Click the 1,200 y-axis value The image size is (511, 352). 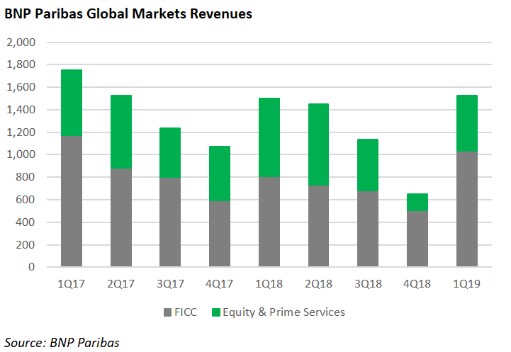pyautogui.click(x=21, y=132)
